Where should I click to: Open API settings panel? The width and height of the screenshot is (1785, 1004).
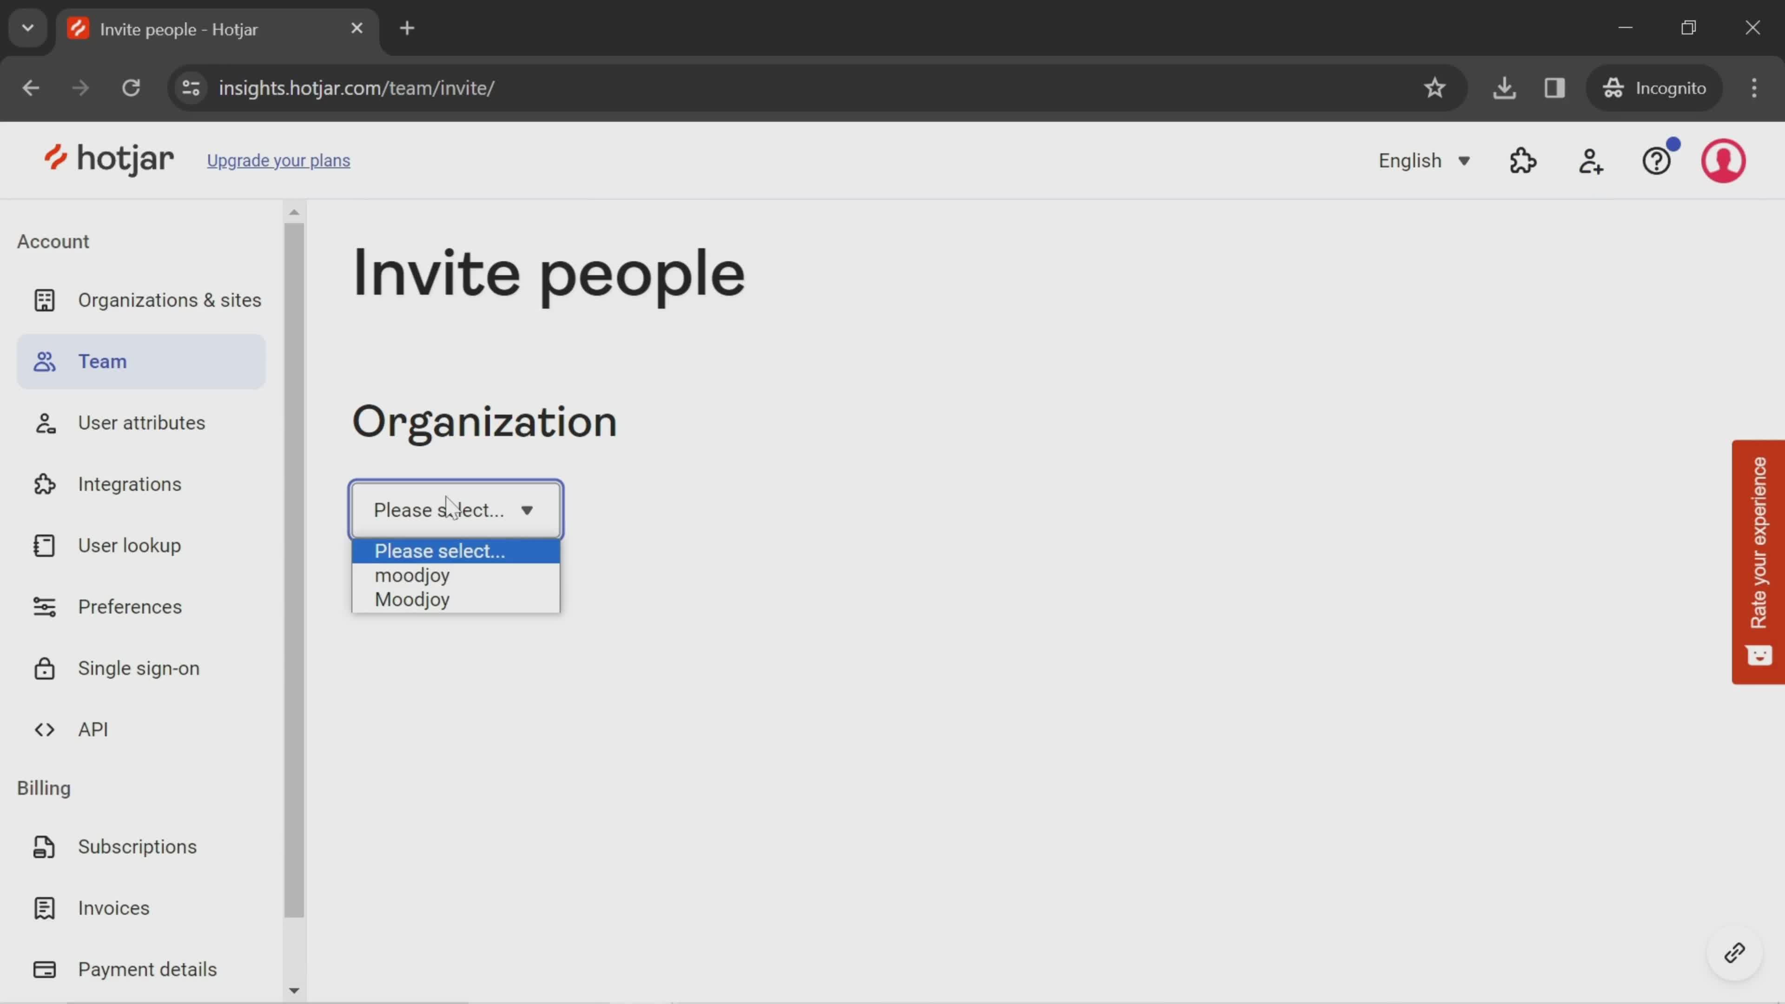(93, 729)
